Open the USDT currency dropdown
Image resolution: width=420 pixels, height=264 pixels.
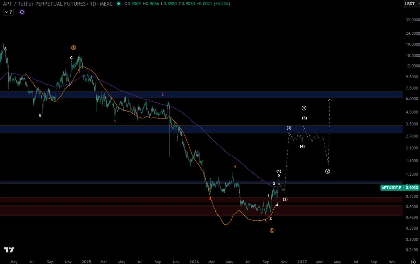411,4
